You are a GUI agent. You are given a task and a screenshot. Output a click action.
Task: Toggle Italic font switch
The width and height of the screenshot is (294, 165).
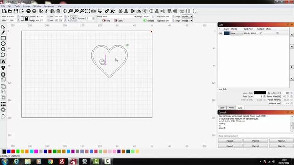(116, 20)
